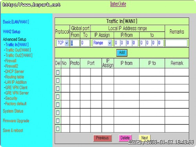The height and width of the screenshot is (147, 196).
Task: Click the pink Delete button
Action: tap(125, 138)
